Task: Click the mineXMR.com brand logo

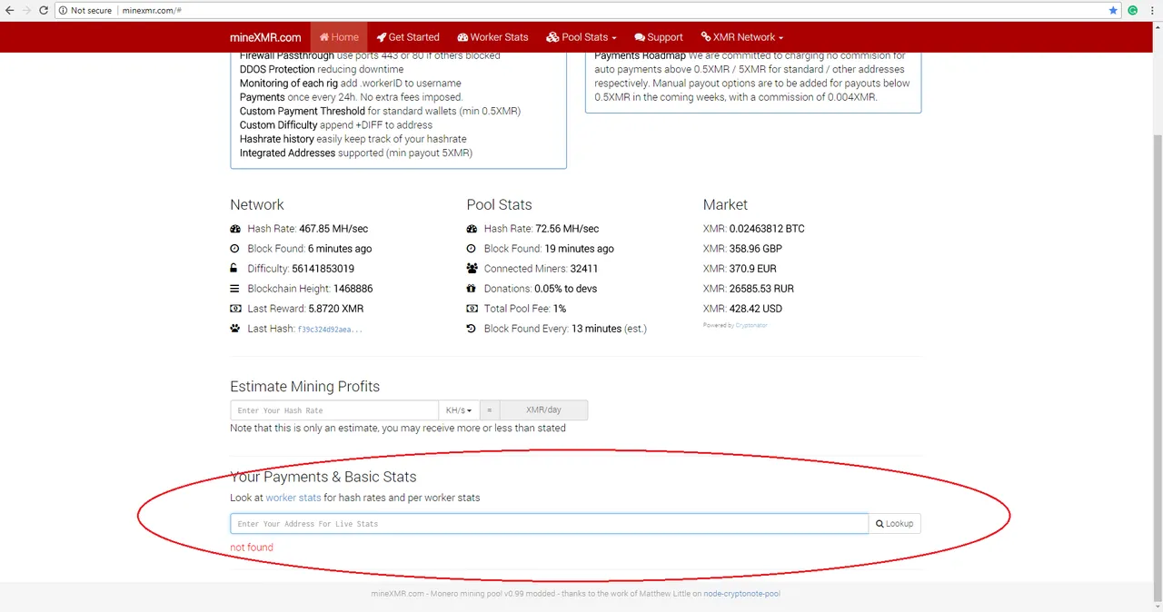Action: click(265, 37)
